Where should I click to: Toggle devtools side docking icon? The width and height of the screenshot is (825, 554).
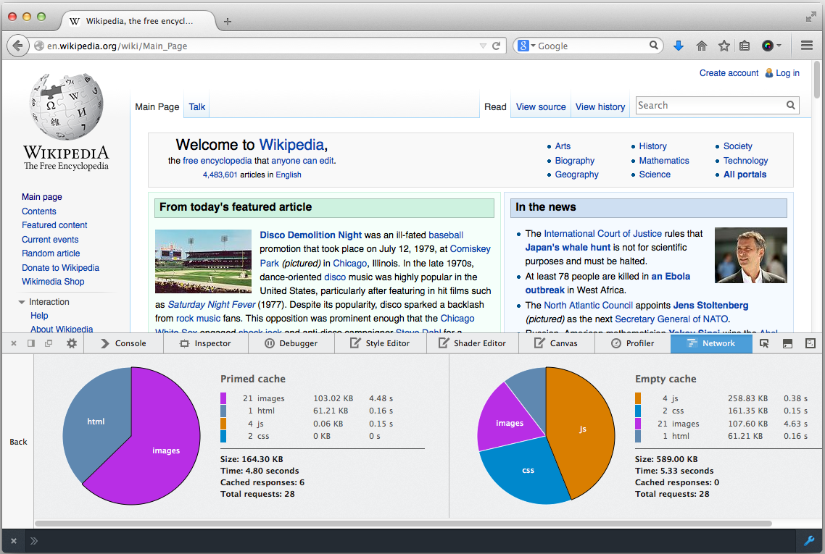tap(31, 343)
